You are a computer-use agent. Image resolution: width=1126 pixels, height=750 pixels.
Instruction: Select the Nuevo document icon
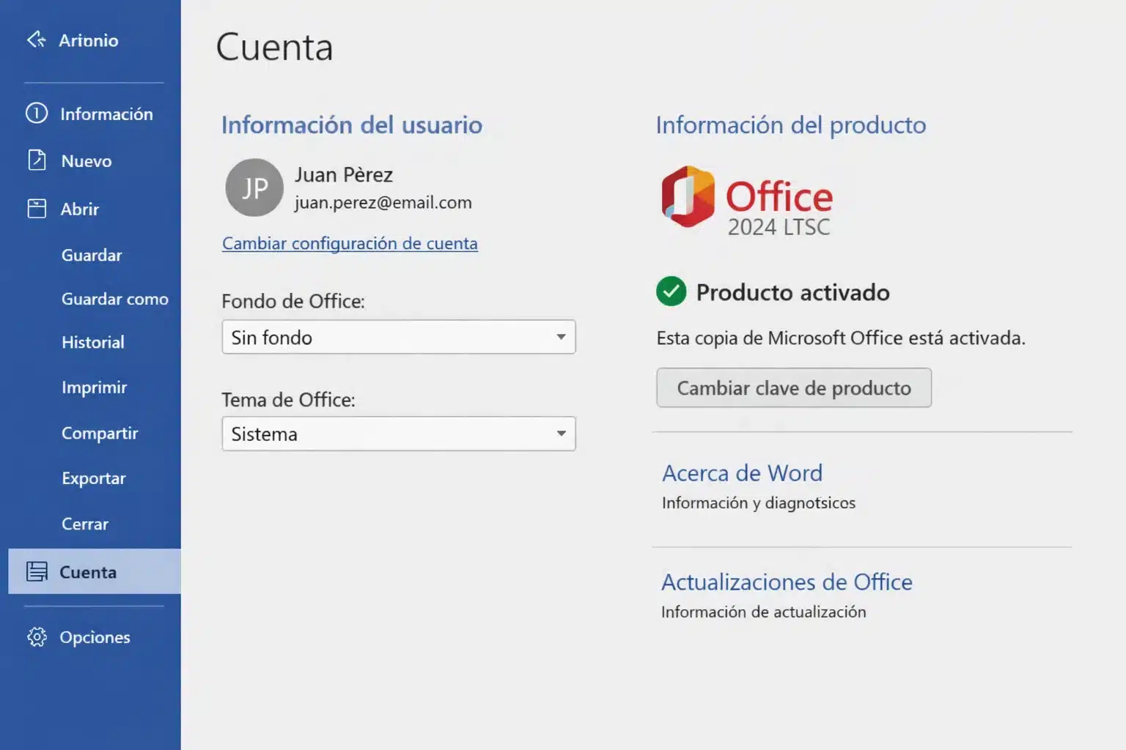point(37,160)
